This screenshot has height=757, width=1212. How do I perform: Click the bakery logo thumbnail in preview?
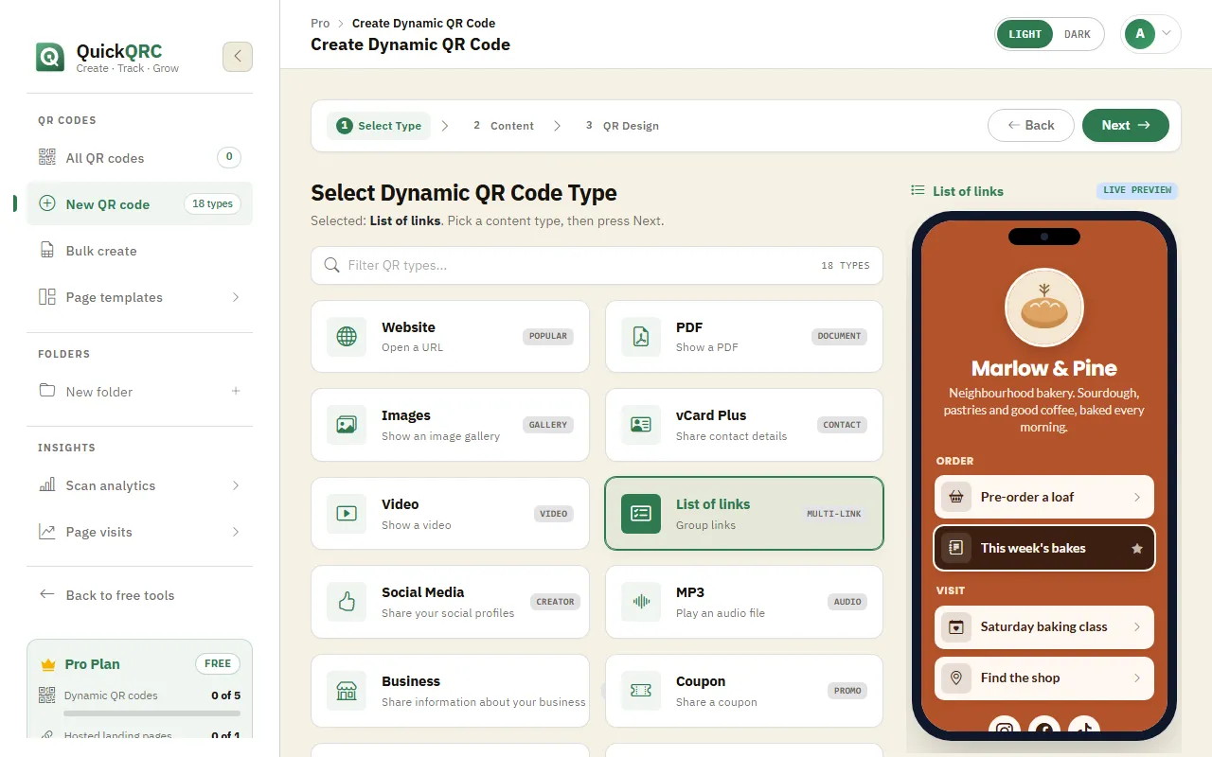pyautogui.click(x=1044, y=308)
